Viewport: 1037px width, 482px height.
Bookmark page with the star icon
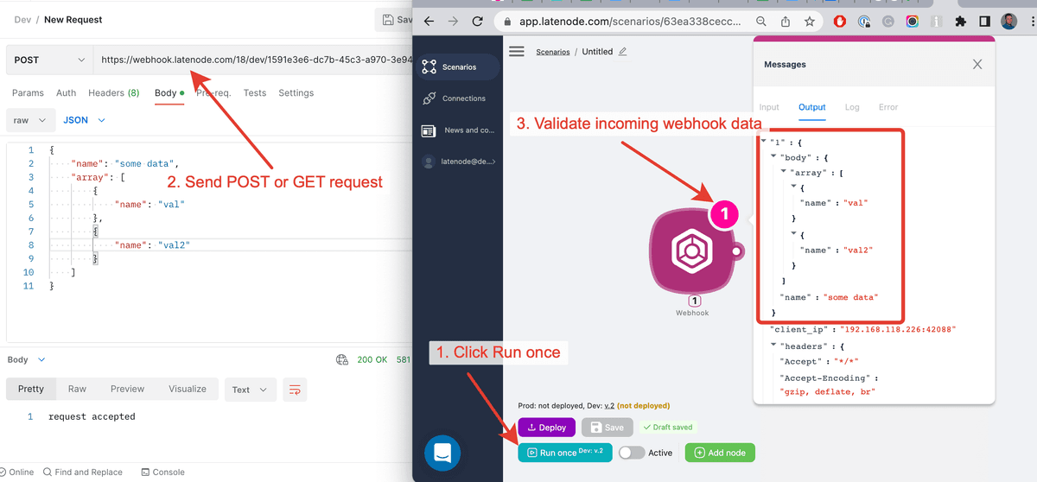tap(809, 22)
